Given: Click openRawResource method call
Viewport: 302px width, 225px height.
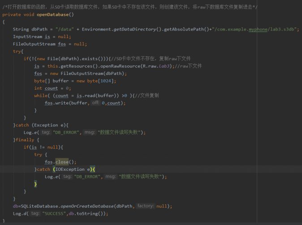Looking at the screenshot, I should click(120, 66).
